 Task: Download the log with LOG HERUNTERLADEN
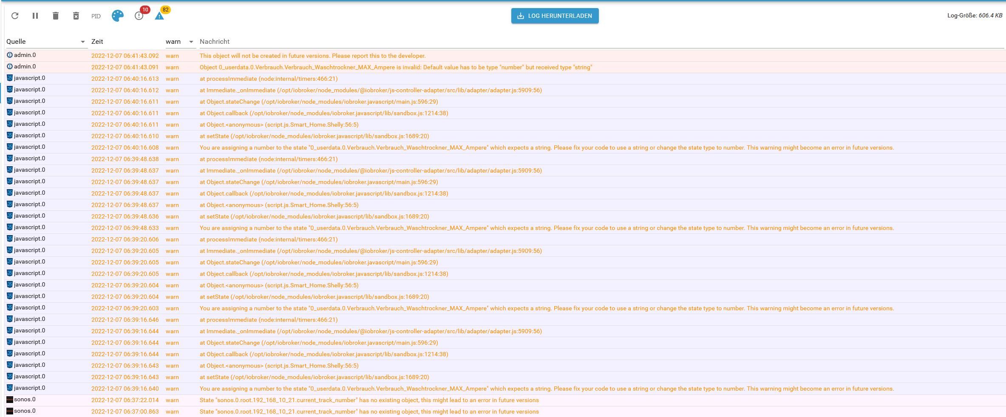[x=555, y=16]
